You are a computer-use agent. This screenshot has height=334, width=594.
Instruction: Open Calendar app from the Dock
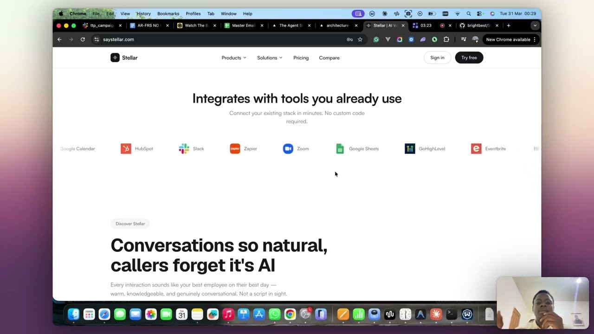click(181, 315)
